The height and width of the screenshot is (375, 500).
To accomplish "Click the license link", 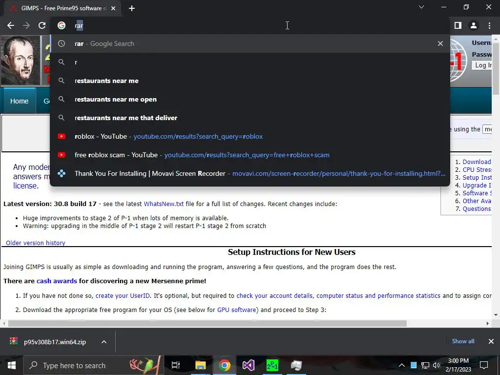I will click(x=25, y=186).
